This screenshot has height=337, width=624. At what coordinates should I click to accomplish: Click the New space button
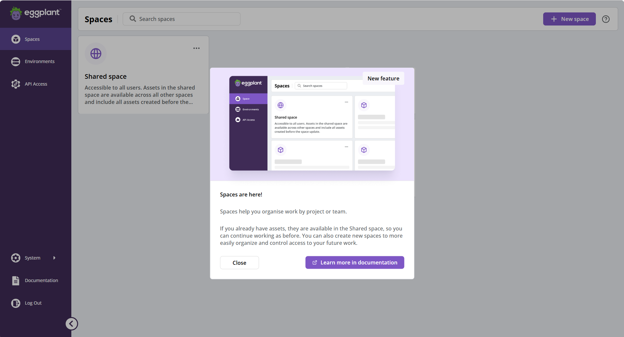[569, 19]
